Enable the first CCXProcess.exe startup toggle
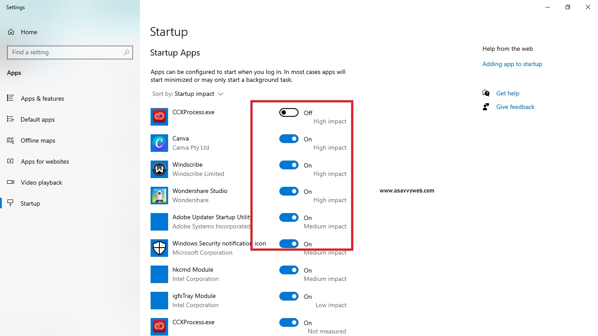 pyautogui.click(x=288, y=112)
